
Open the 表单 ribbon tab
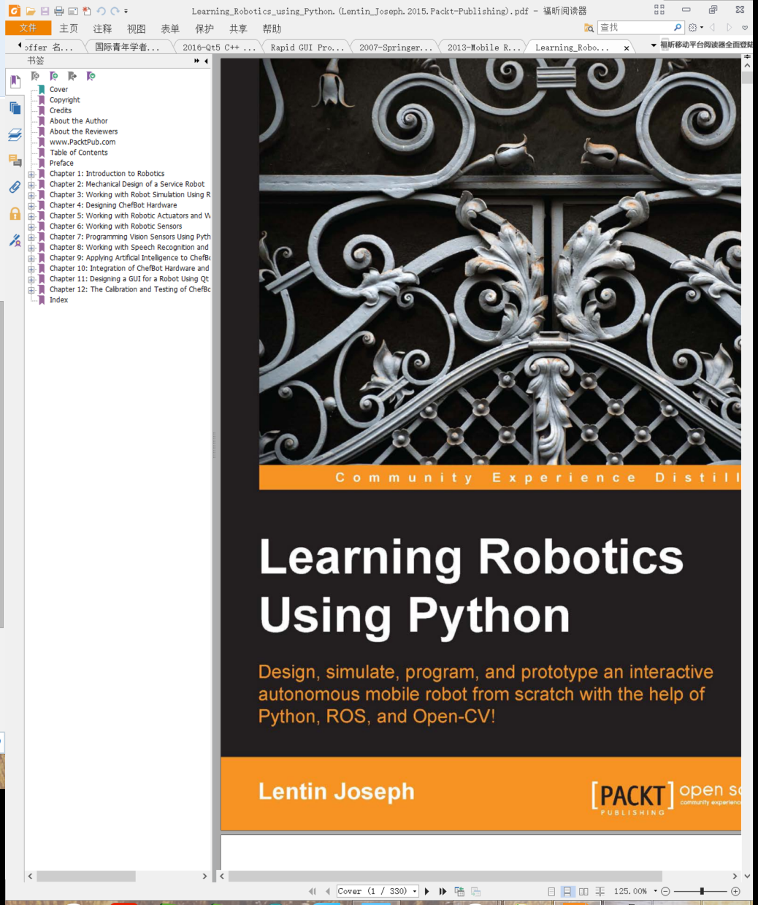(170, 28)
